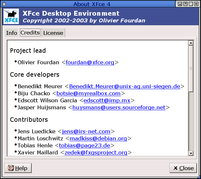This screenshot has width=201, height=179.
Task: Click the scrollbar trough below the thumb
Action: point(191,121)
